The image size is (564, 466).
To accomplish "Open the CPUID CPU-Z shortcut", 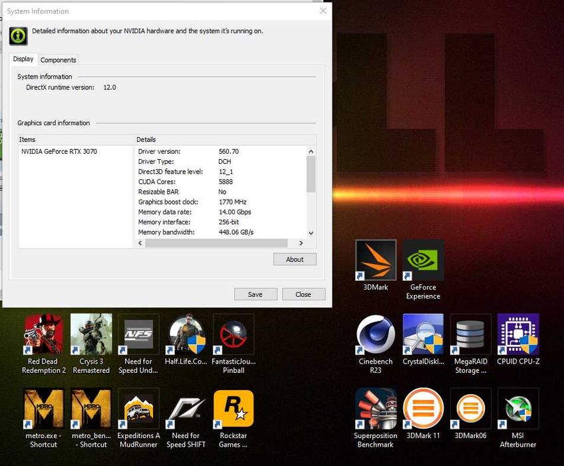I will pyautogui.click(x=518, y=340).
